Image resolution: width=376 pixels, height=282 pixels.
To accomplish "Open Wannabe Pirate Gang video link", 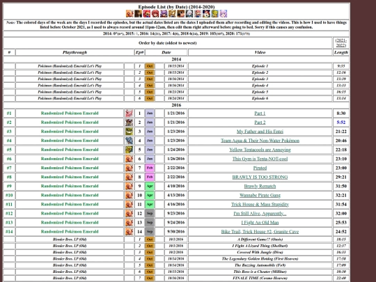I will pos(260,195).
